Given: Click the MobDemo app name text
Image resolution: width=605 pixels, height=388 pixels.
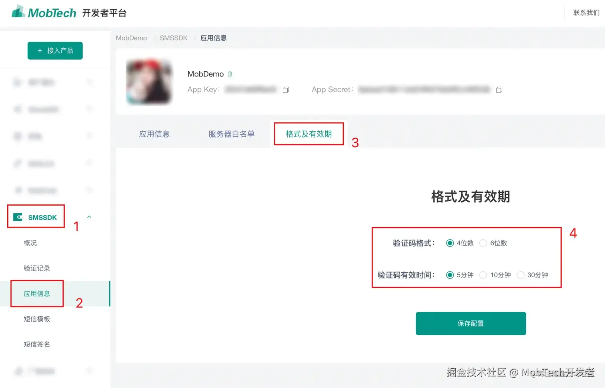Looking at the screenshot, I should (206, 74).
